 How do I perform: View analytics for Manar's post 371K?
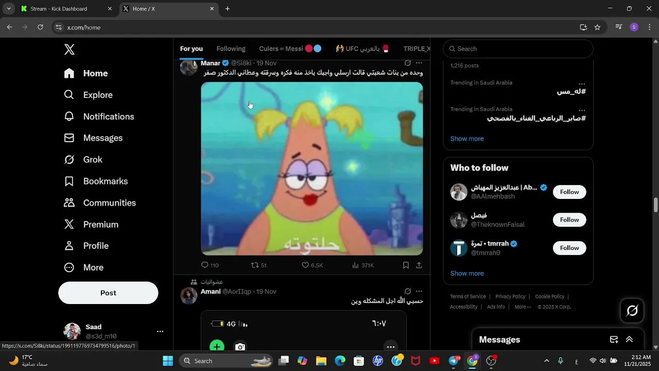(x=362, y=265)
